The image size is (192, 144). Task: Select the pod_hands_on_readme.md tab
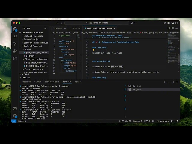[100, 28]
